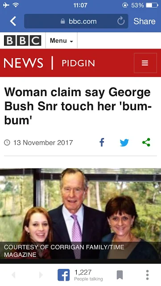This screenshot has width=161, height=286.
Task: Bookmark this page with bookmark icon
Action: [120, 275]
